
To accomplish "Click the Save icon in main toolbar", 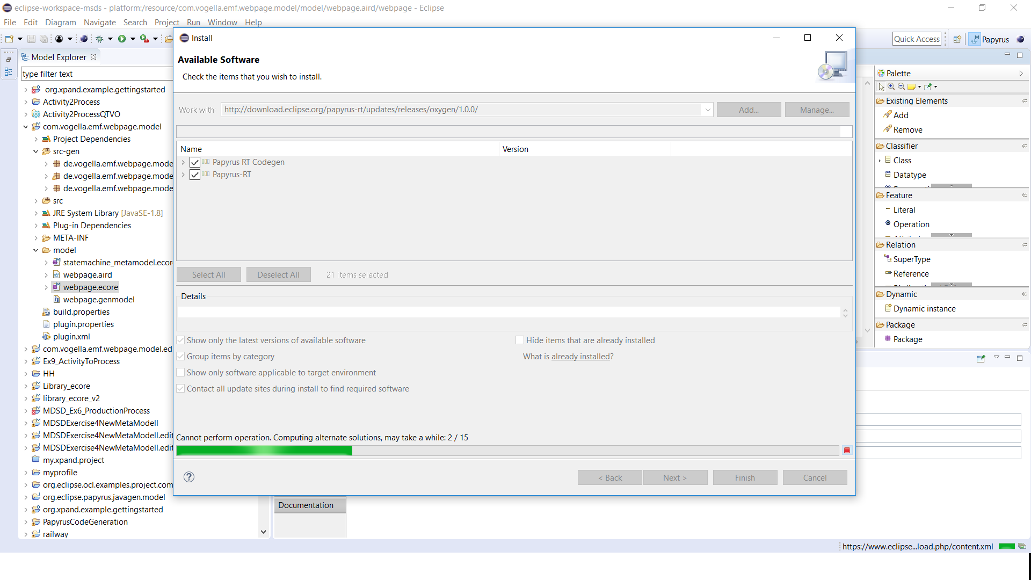I will tap(31, 39).
